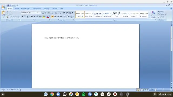
Task: Open the round Office button menu
Action: pyautogui.click(x=4, y=7)
